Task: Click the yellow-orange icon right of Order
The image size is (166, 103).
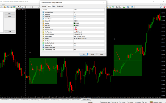Action: [x=5, y=7]
